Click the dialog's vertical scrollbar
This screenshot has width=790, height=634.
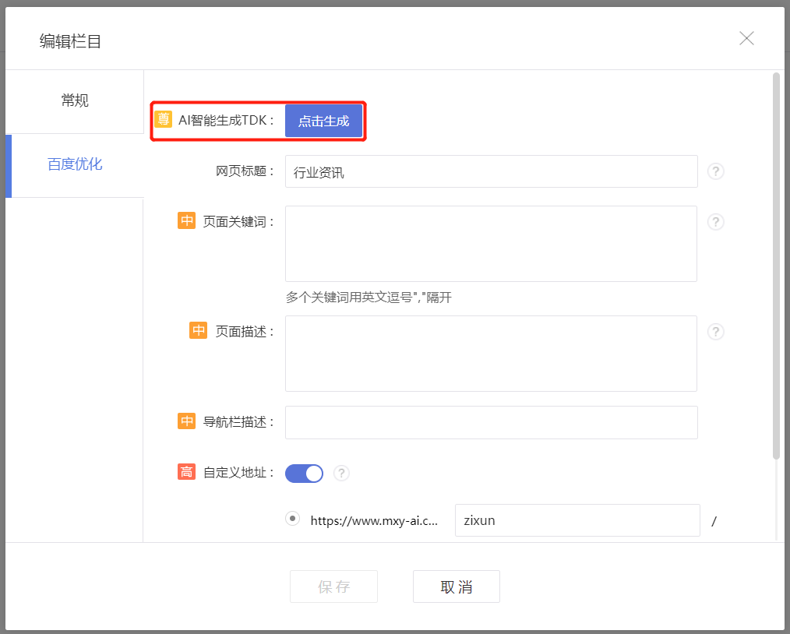click(x=775, y=265)
